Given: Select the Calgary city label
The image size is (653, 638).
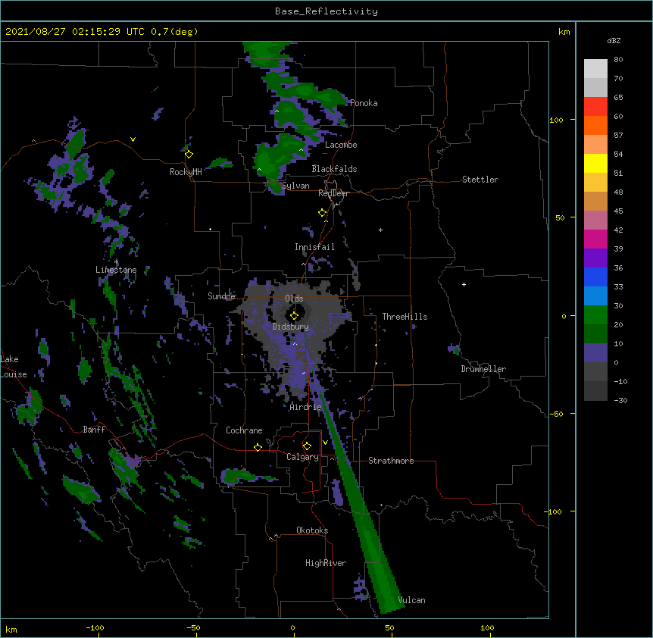Looking at the screenshot, I should (x=302, y=457).
